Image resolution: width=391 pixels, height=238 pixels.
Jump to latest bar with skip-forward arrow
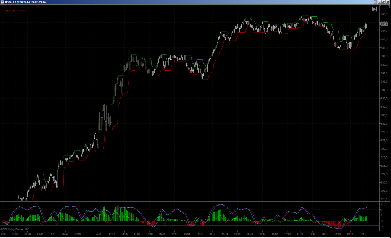tap(375, 9)
